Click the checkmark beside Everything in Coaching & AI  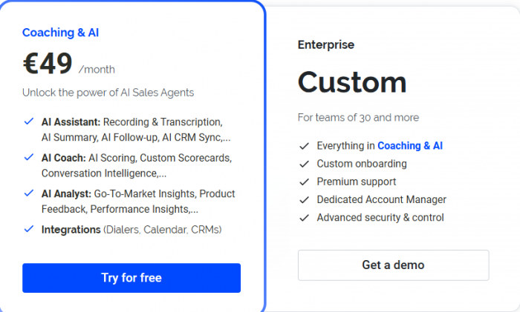[303, 146]
